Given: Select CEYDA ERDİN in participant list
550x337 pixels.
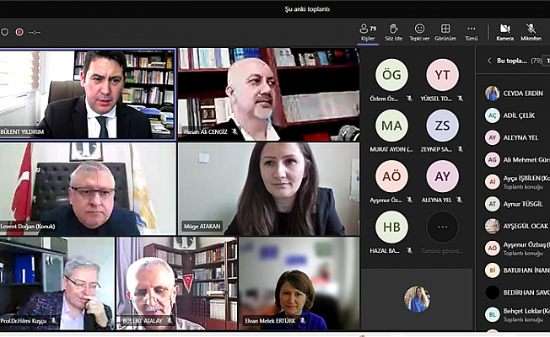Looking at the screenshot, I should (x=523, y=94).
